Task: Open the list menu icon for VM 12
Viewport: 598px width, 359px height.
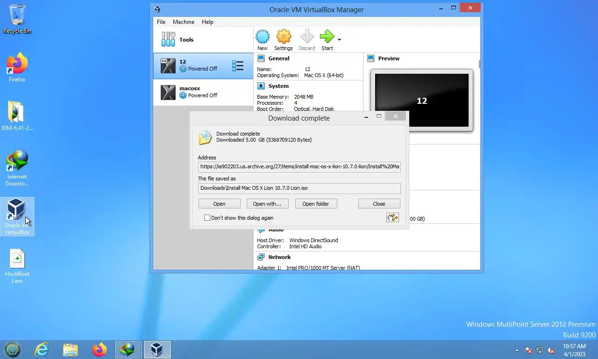Action: coord(238,66)
